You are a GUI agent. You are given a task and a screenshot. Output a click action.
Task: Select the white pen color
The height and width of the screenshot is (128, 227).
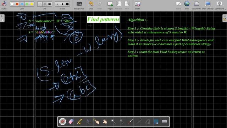(12, 4)
